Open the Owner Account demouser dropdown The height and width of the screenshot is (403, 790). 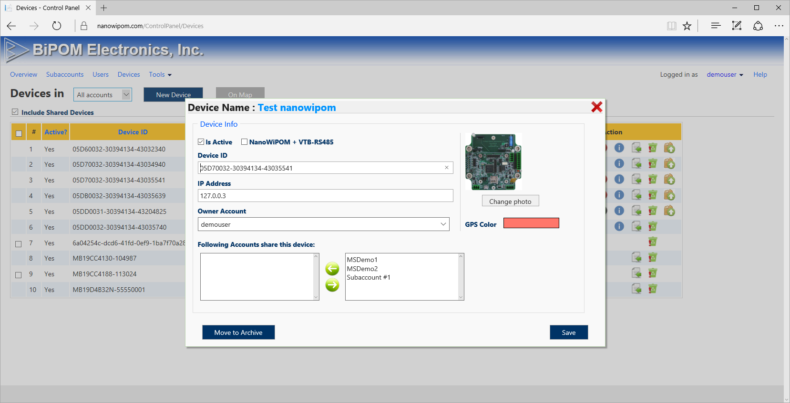(x=323, y=224)
